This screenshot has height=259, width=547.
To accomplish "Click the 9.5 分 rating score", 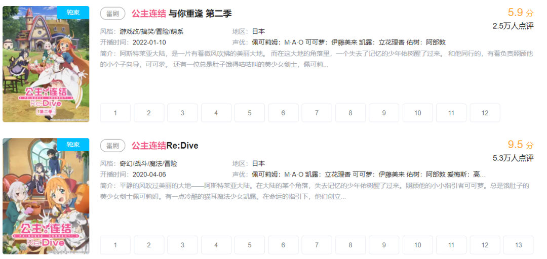I will [521, 144].
